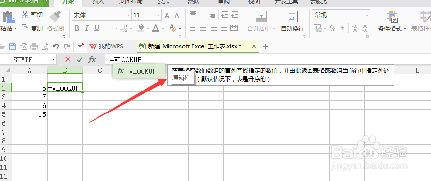Click the decrease decimal places icon
The width and height of the screenshot is (431, 181).
tap(365, 28)
